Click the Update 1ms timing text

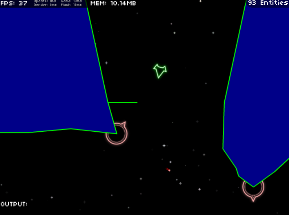tap(45, 1)
